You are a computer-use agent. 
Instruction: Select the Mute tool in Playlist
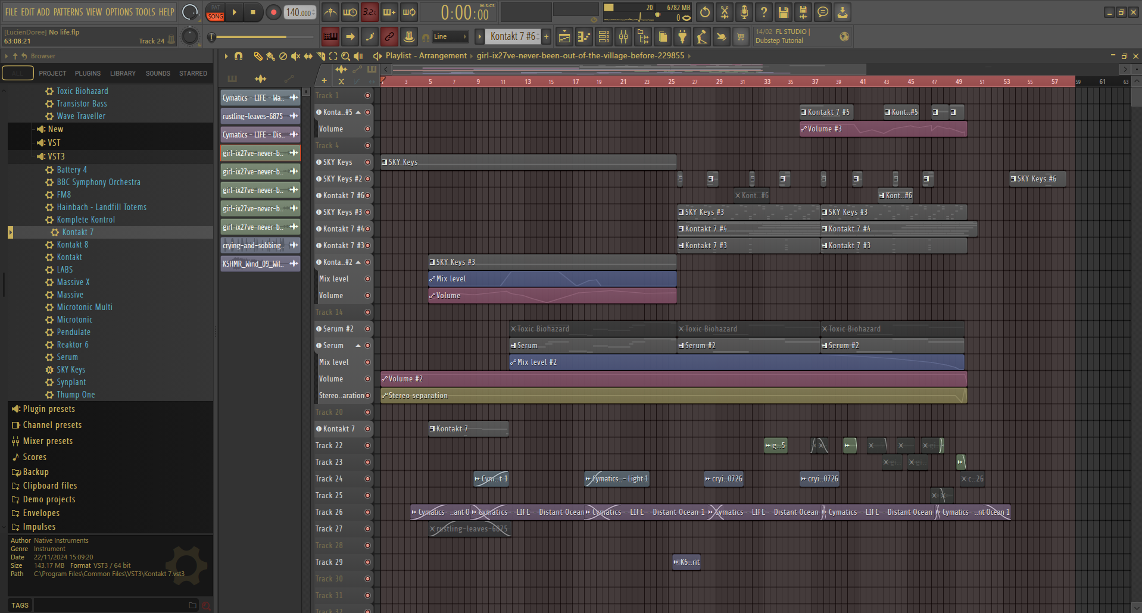295,56
